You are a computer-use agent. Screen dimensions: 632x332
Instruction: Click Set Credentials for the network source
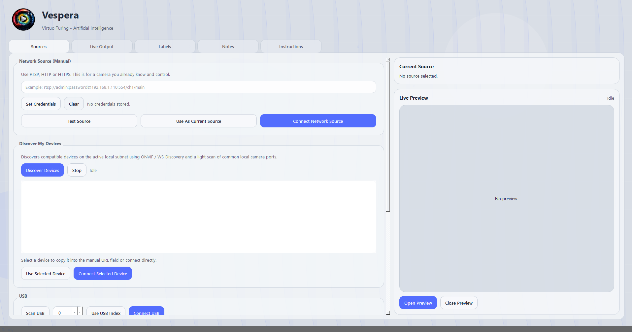pyautogui.click(x=41, y=104)
